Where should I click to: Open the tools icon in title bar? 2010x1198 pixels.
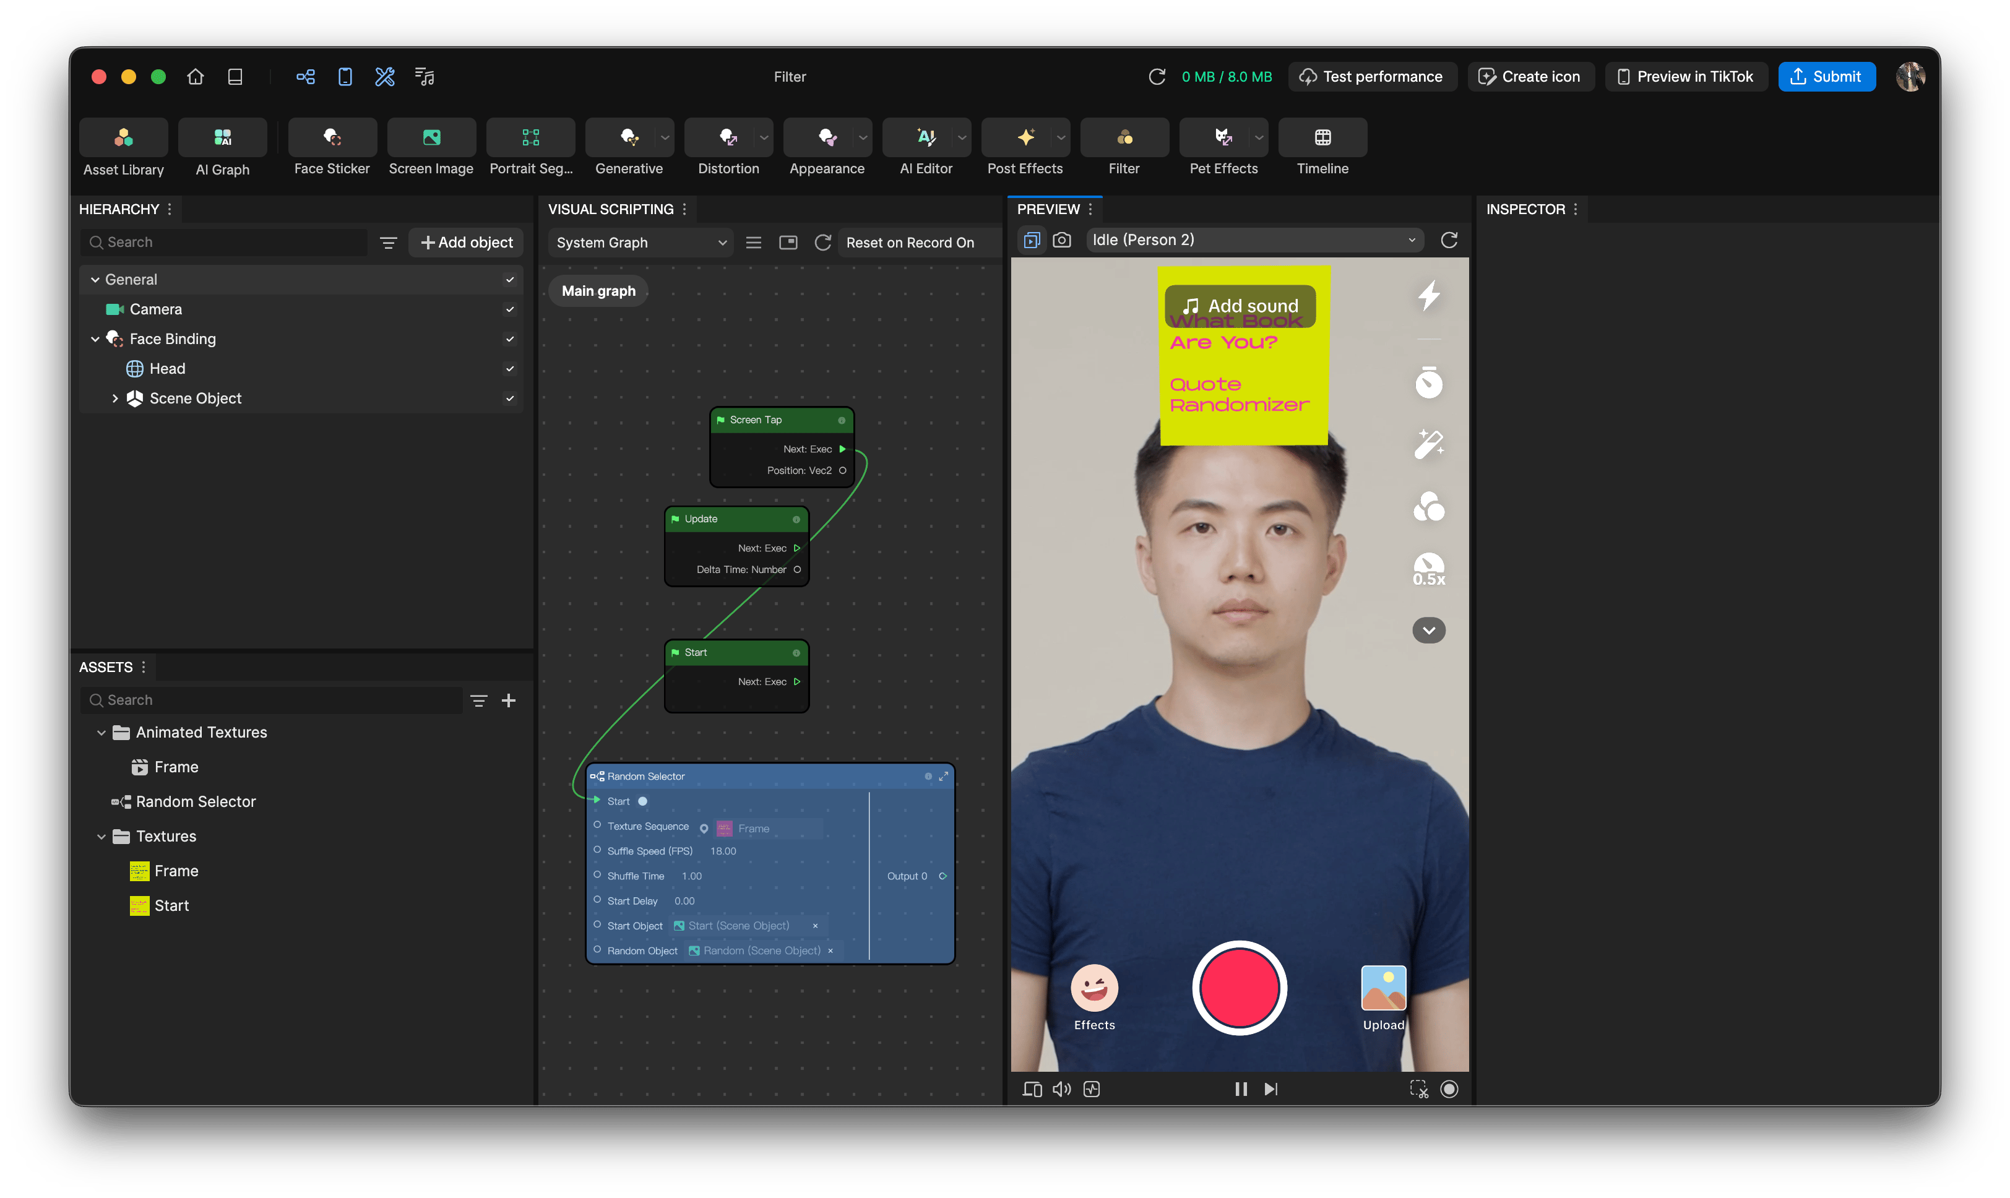click(x=385, y=77)
